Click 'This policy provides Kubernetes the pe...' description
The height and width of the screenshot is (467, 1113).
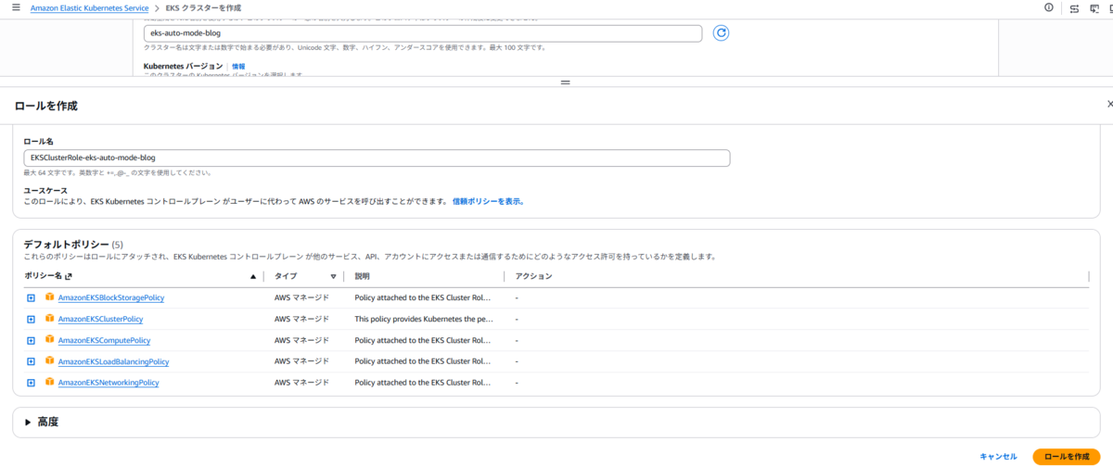424,319
